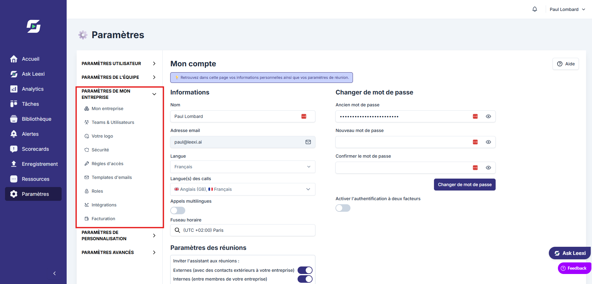
Task: Click the Facturation icon
Action: tap(87, 219)
